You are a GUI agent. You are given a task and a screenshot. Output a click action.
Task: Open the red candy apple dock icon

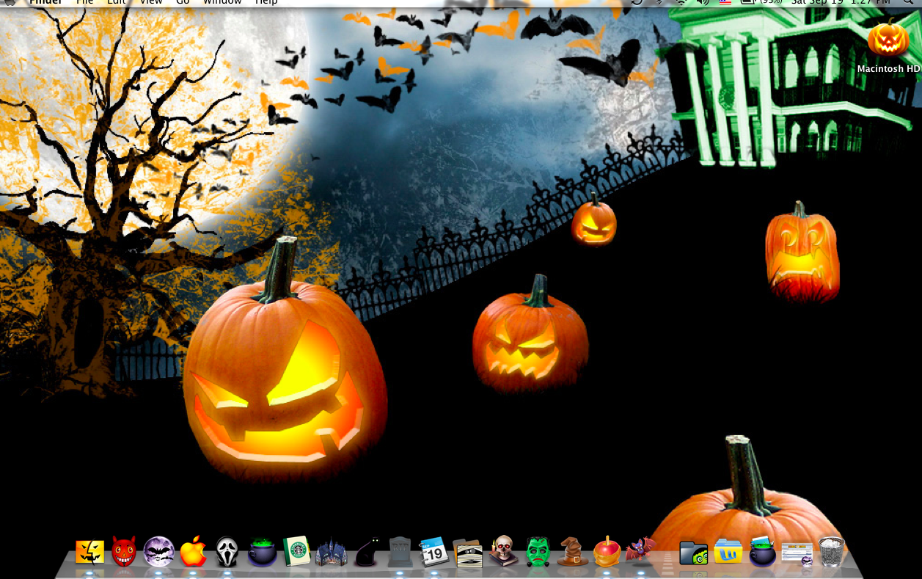coord(607,551)
